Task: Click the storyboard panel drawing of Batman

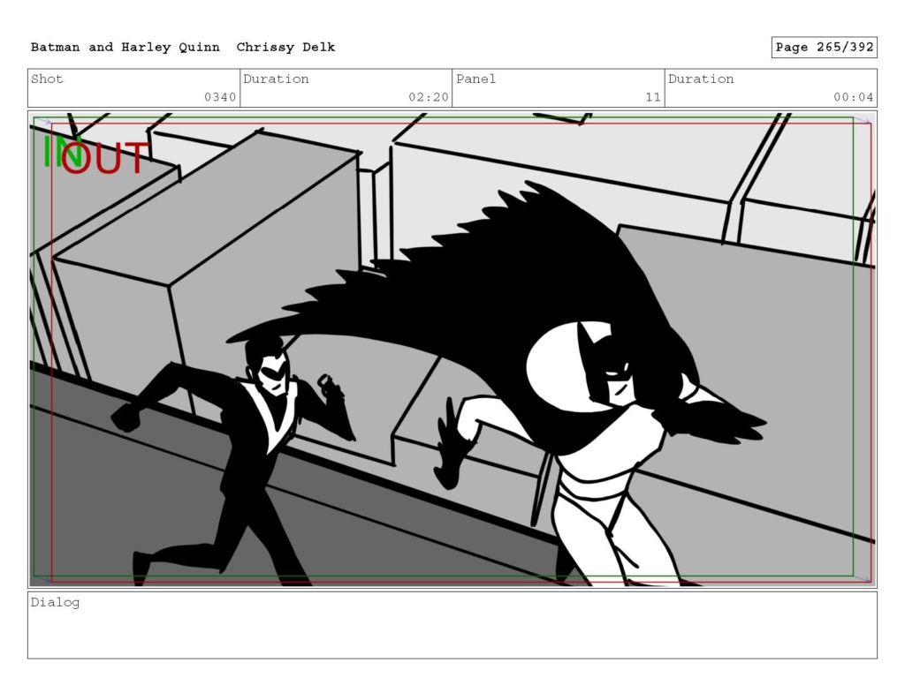Action: pyautogui.click(x=452, y=350)
